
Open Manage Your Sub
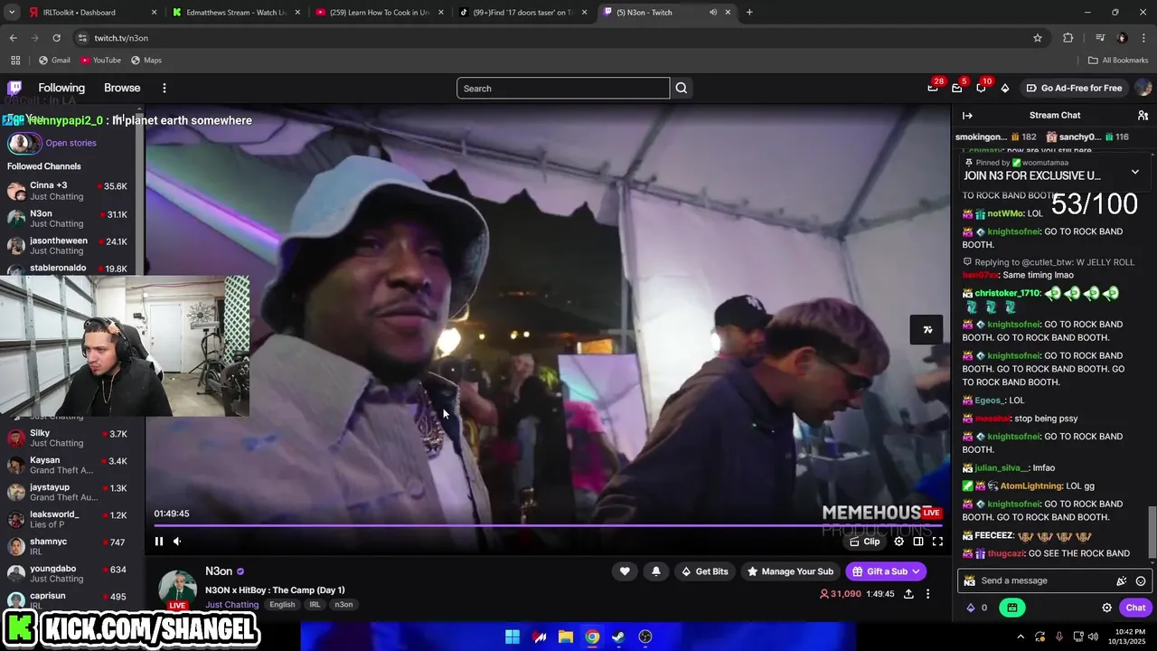[790, 571]
